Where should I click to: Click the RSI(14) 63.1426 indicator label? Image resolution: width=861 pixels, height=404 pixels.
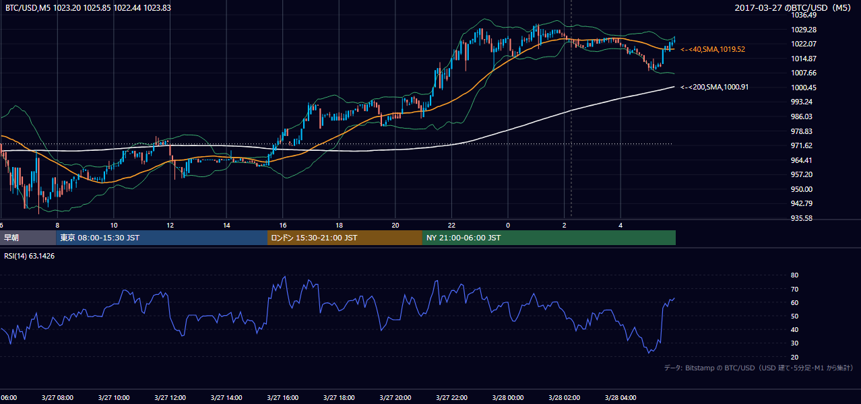[x=30, y=257]
